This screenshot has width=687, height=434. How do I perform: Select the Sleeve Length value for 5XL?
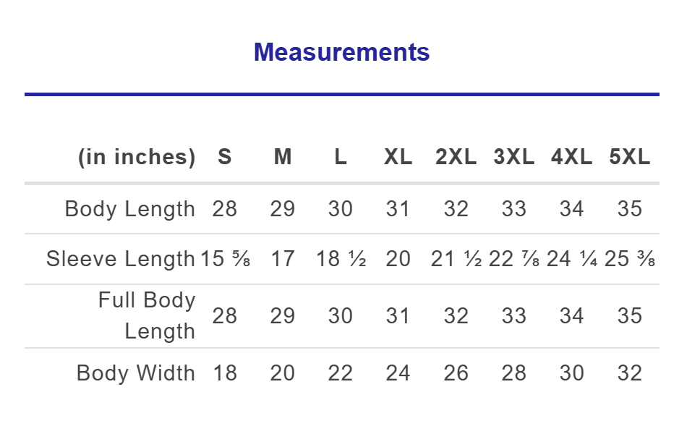pyautogui.click(x=630, y=259)
